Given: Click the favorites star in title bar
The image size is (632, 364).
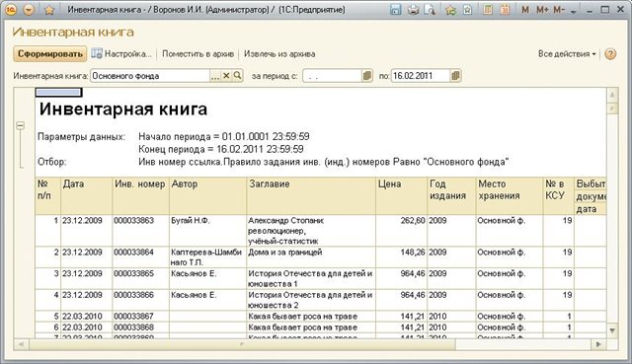Looking at the screenshot, I should pyautogui.click(x=49, y=10).
